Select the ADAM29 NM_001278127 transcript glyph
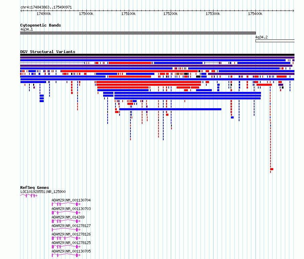 click(x=66, y=230)
